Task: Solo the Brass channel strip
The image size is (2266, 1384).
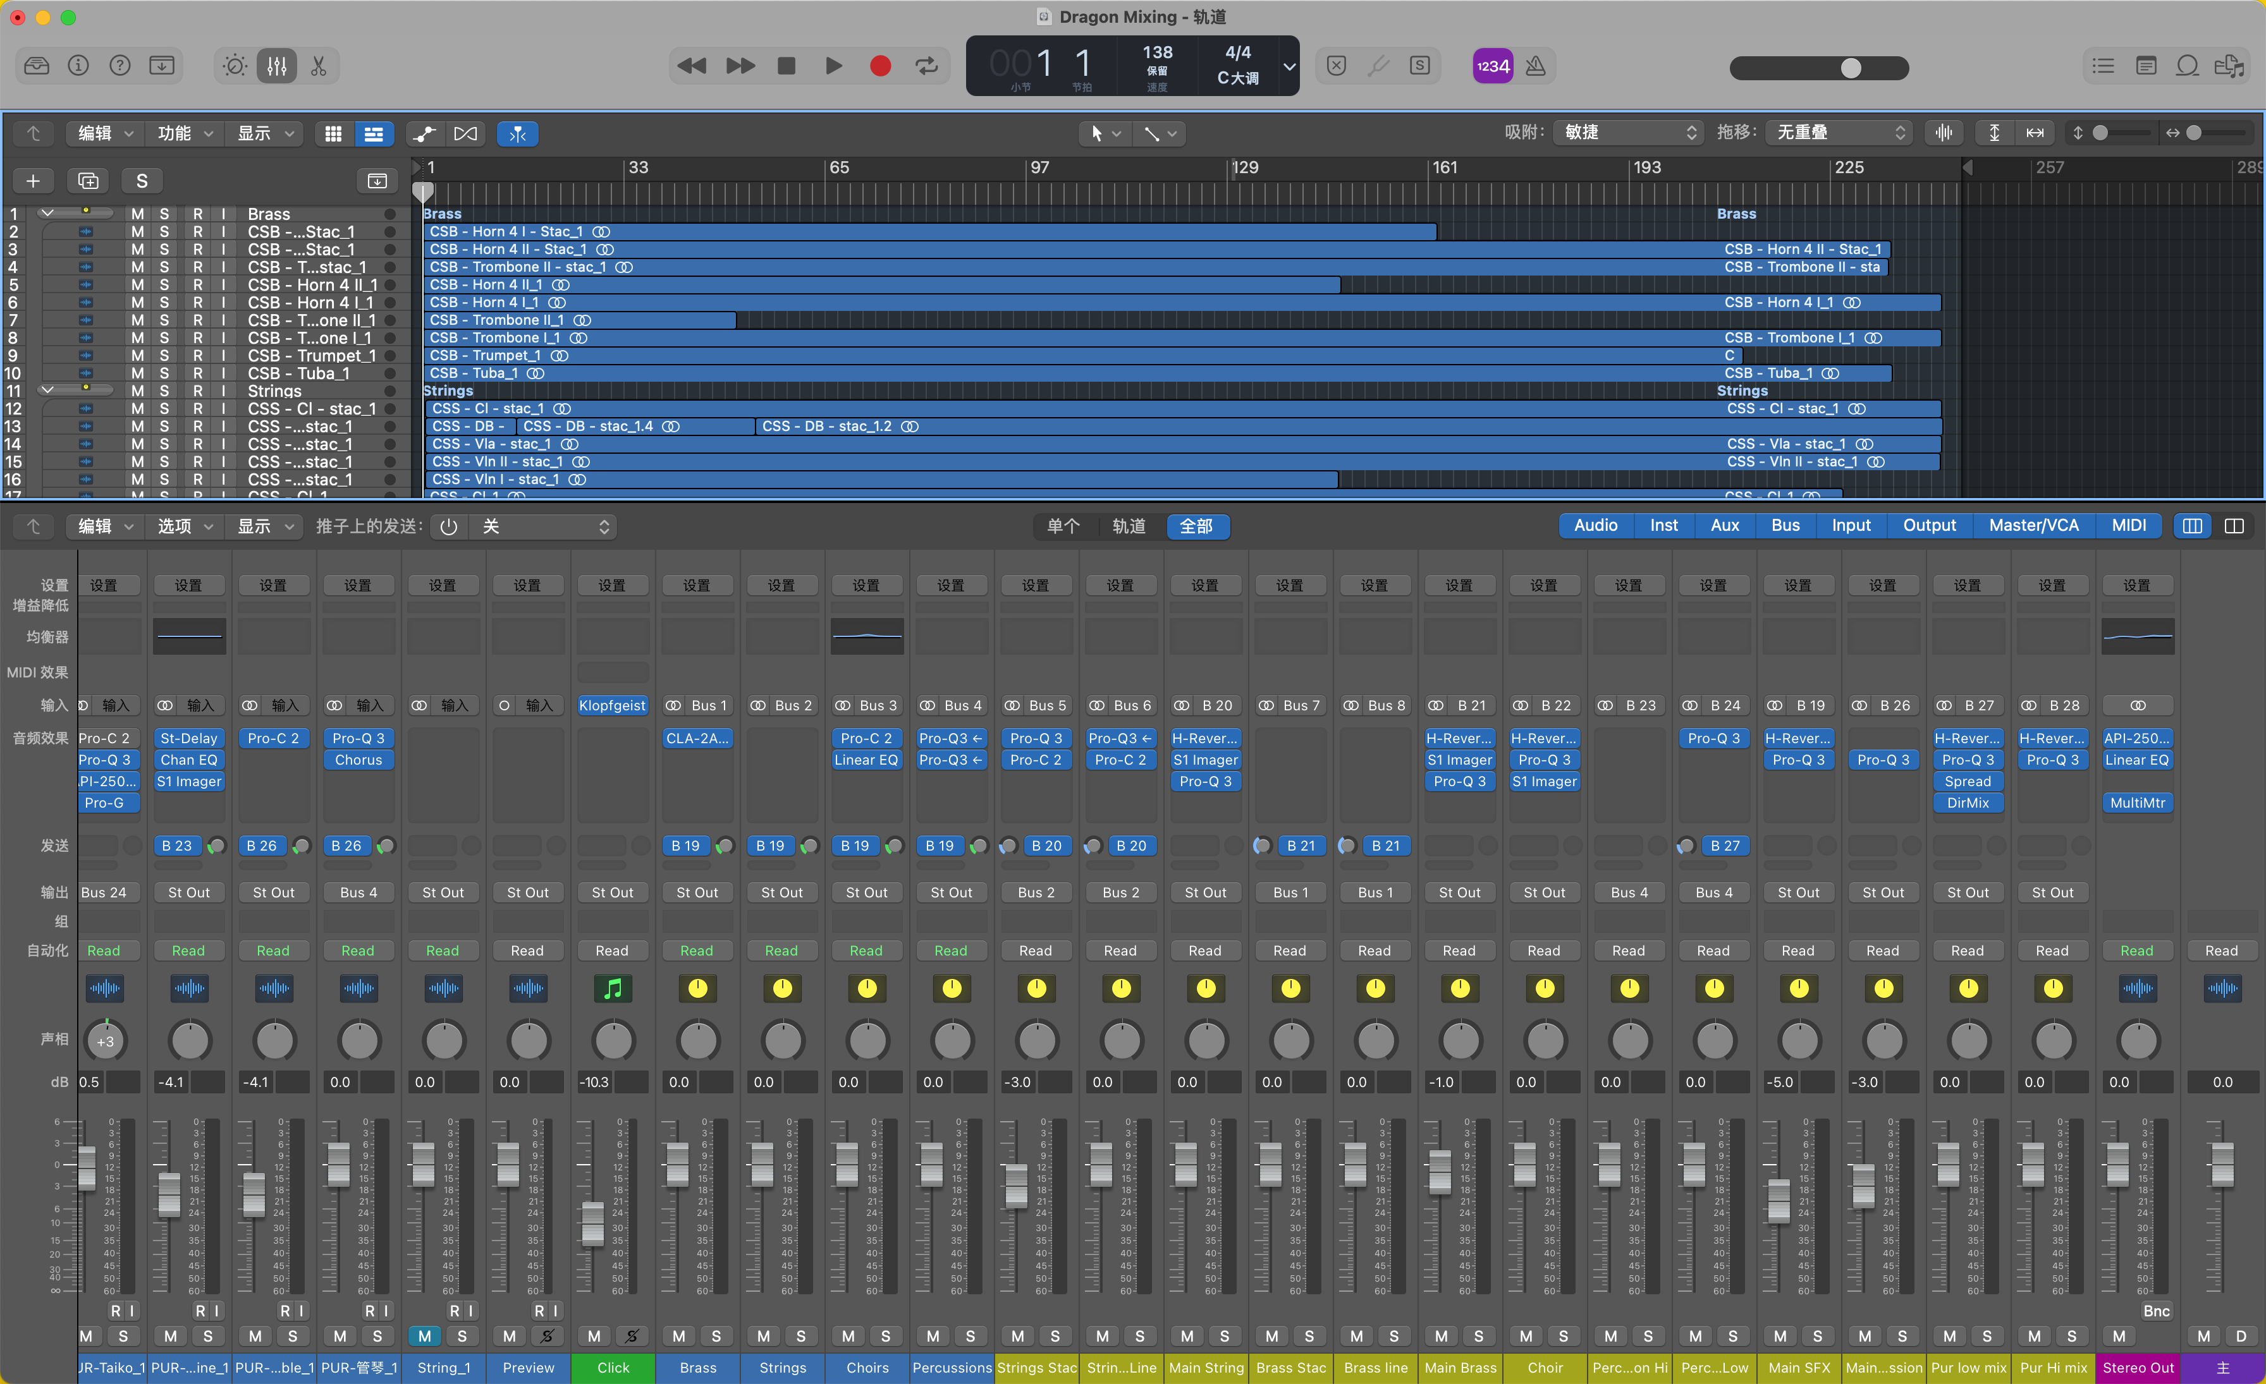Action: tap(716, 1335)
